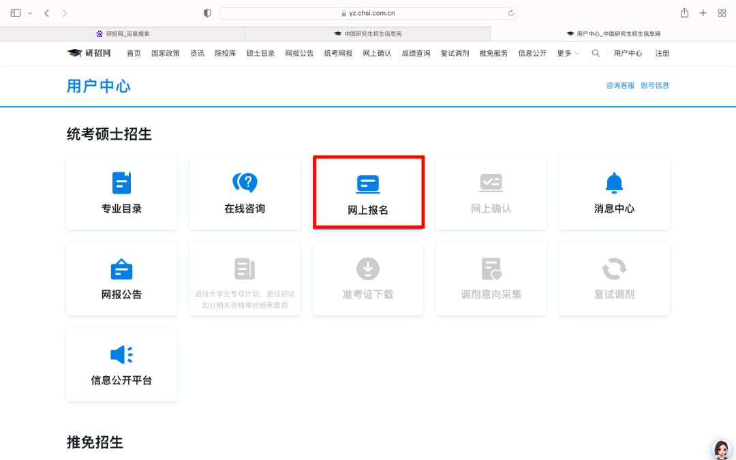Screen dimensions: 736x460
Task: Show Safari tab overview grid
Action: point(722,13)
